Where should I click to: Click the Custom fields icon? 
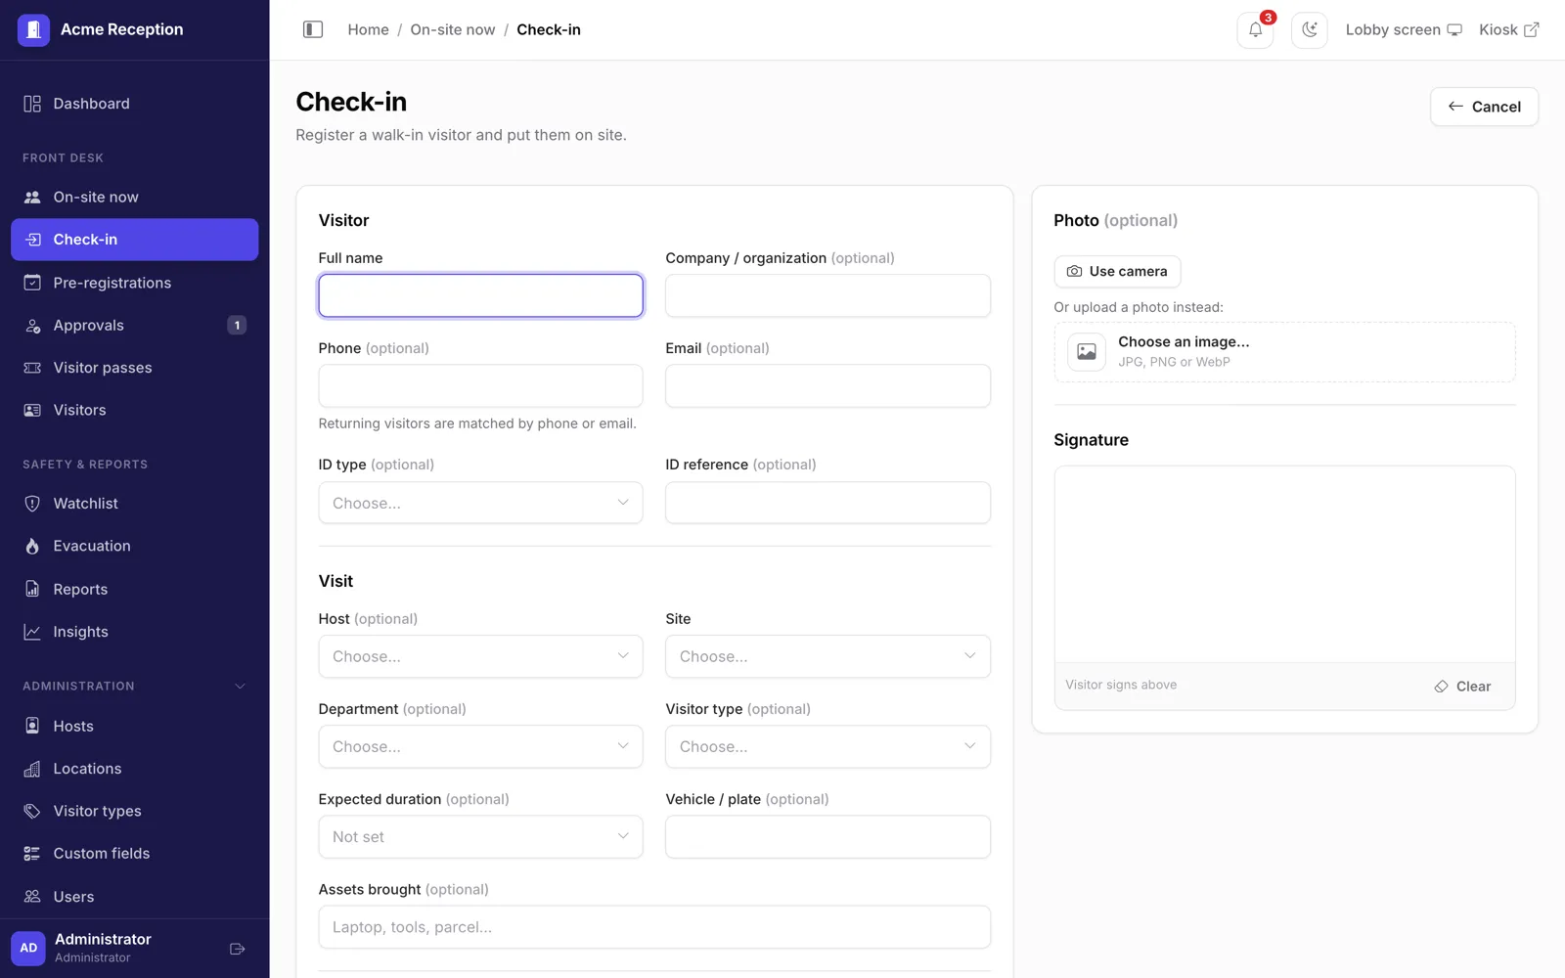(x=32, y=854)
